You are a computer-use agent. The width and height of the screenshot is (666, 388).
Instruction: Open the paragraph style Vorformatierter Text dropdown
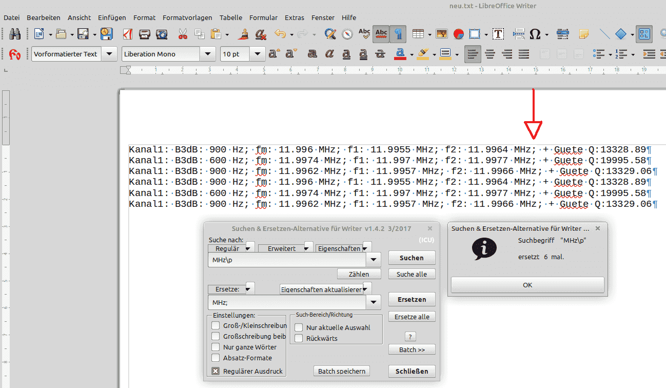click(x=109, y=54)
